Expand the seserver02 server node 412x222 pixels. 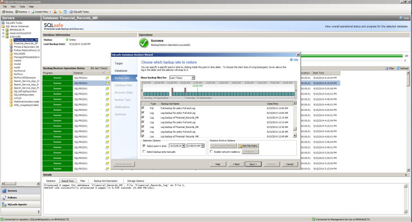(x=3, y=33)
